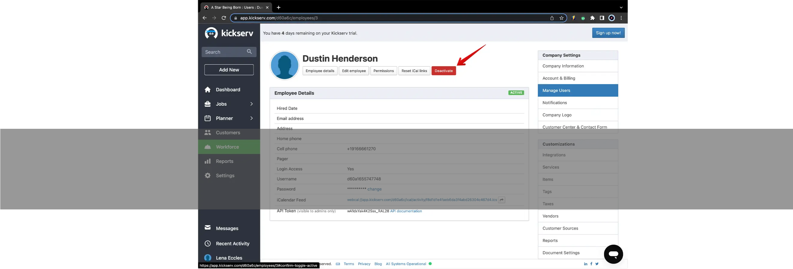The height and width of the screenshot is (269, 793).
Task: Open Services under Customizations
Action: click(x=578, y=168)
